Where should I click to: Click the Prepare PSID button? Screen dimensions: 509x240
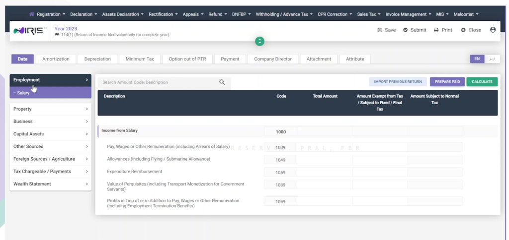coord(446,82)
